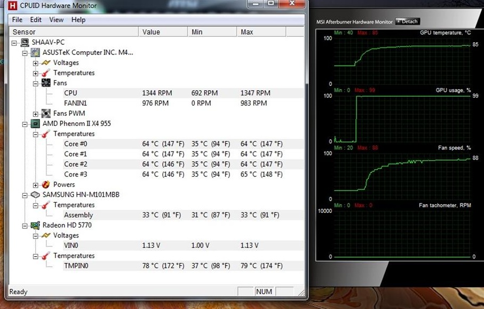Click the Fans node fan icon

coord(46,83)
